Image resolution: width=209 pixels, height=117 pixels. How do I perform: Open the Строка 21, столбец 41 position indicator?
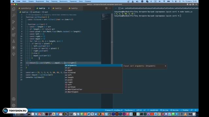pyautogui.click(x=113, y=110)
